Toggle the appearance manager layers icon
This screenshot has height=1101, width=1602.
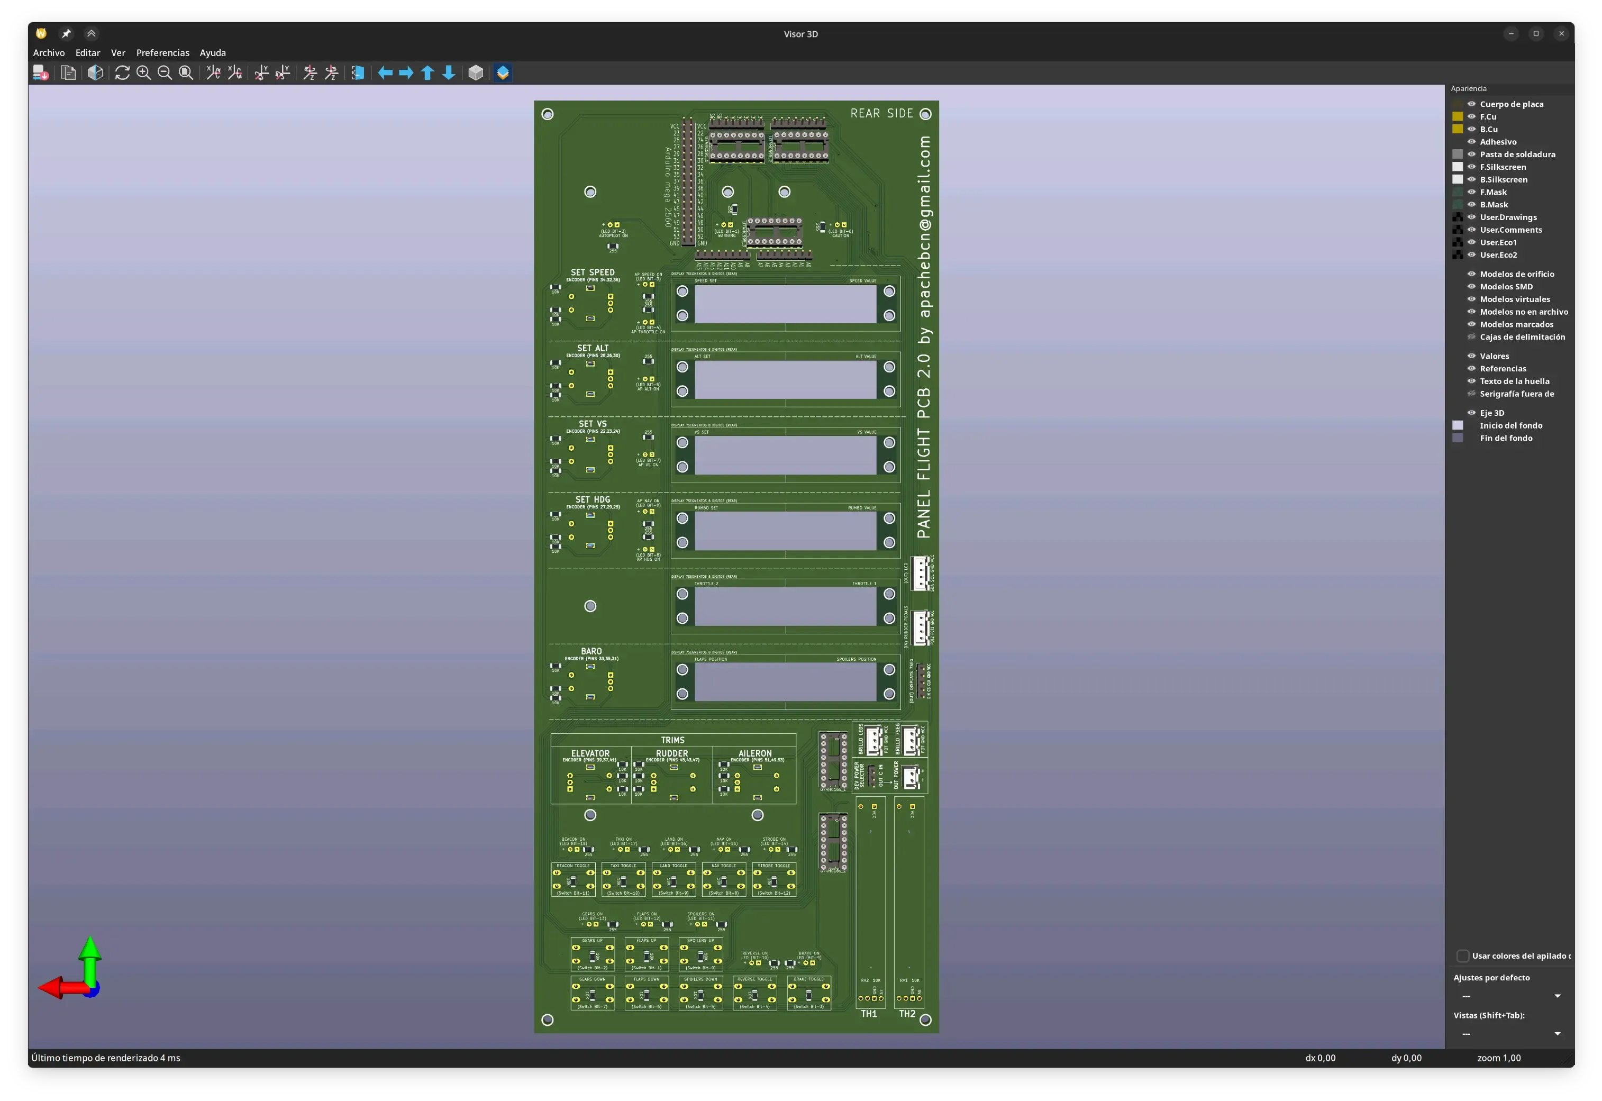(x=503, y=72)
